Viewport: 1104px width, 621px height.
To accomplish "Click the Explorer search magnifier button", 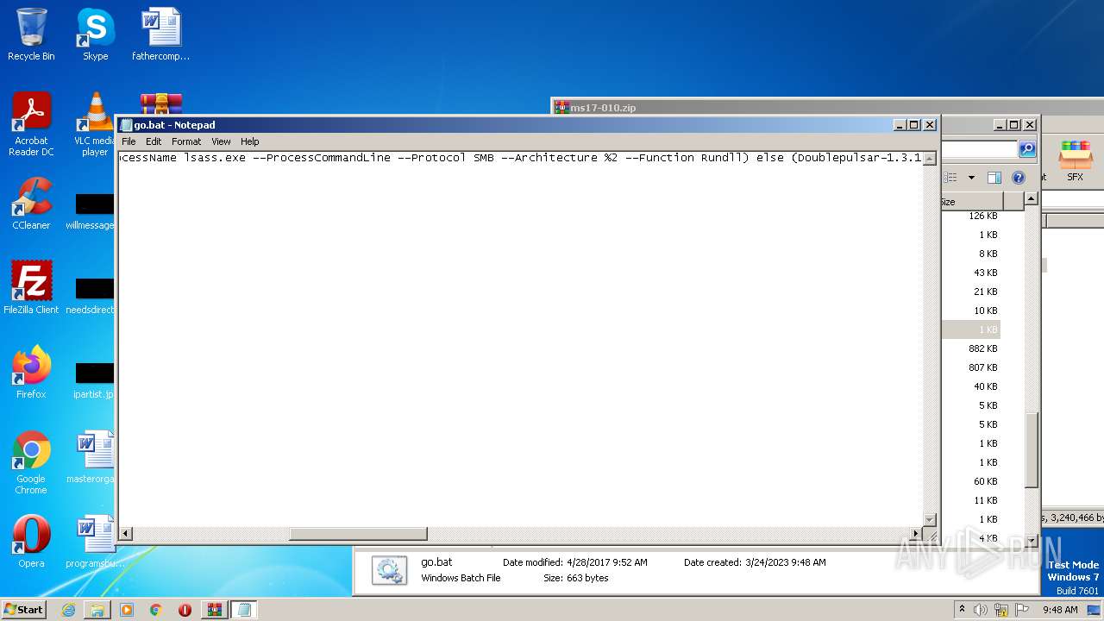I will (1026, 149).
